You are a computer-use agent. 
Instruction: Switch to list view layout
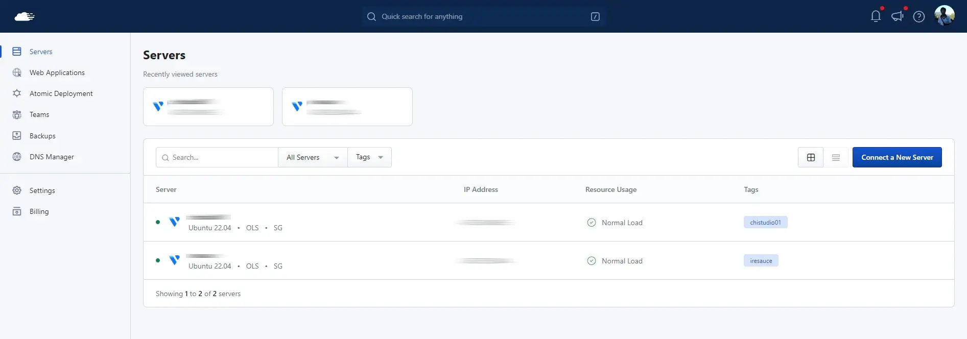click(836, 157)
